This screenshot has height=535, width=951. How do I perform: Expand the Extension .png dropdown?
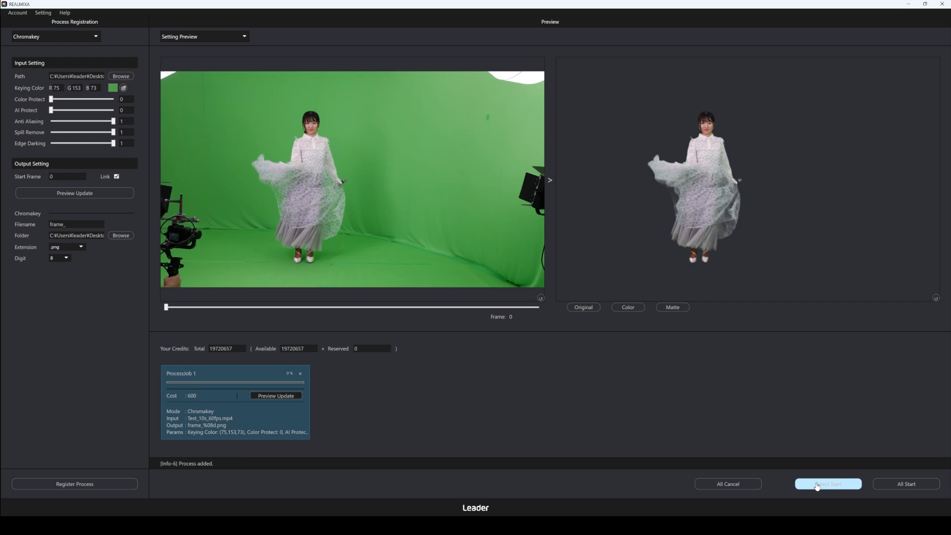67,247
